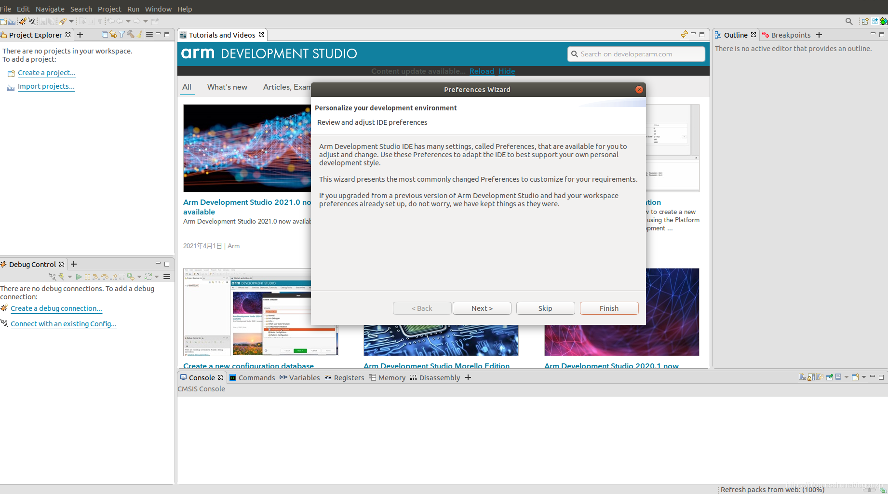Open the refresh dropdown in Debug Control

(157, 277)
